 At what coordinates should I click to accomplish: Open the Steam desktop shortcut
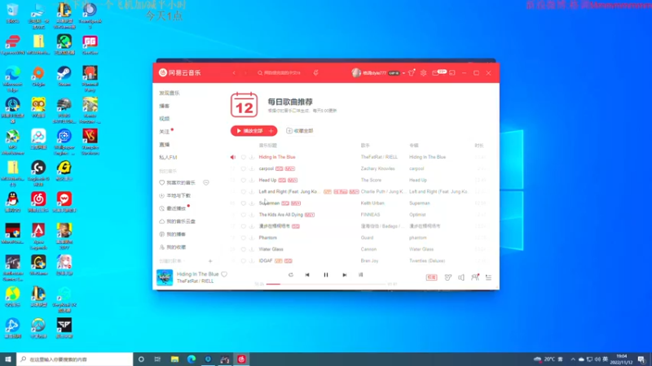[x=64, y=76]
